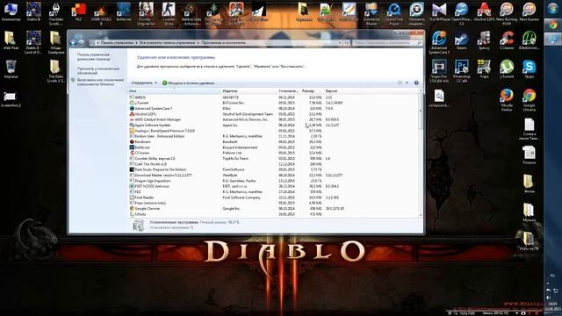Open the Steam desktop shortcut
This screenshot has width=562, height=316.
(461, 40)
